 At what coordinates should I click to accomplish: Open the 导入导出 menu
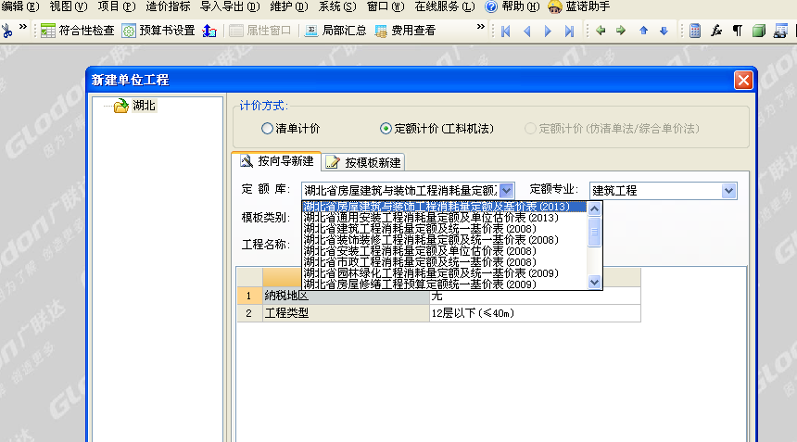[230, 6]
